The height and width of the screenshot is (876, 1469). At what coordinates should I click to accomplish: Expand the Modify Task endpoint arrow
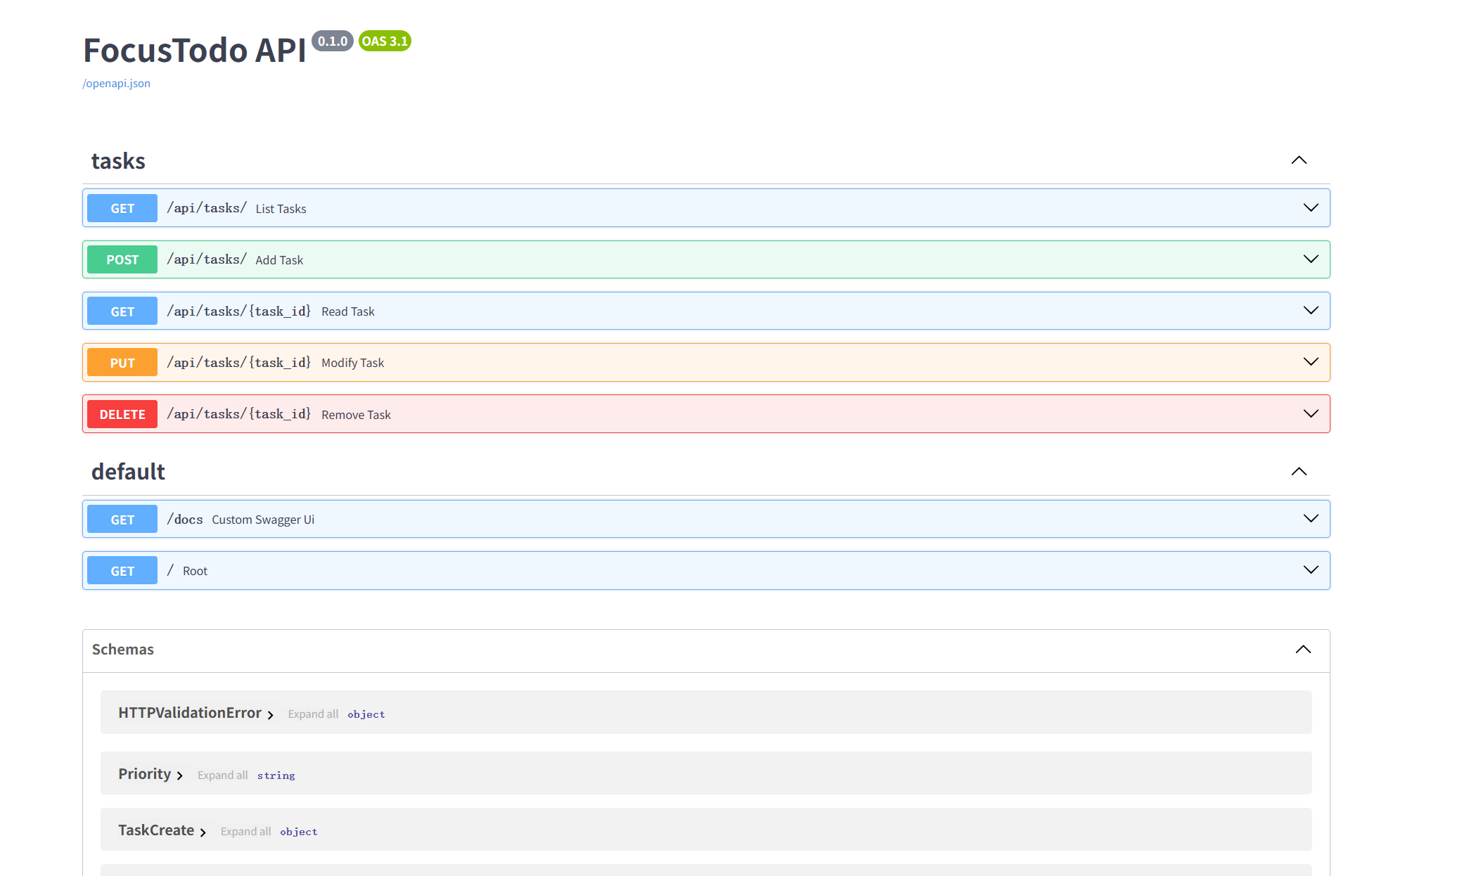(x=1311, y=362)
